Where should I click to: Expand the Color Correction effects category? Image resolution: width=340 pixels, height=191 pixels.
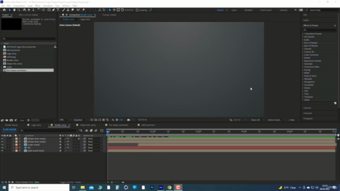(303, 55)
